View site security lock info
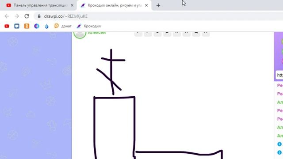Viewport: 283px width, 159px height. 39,16
